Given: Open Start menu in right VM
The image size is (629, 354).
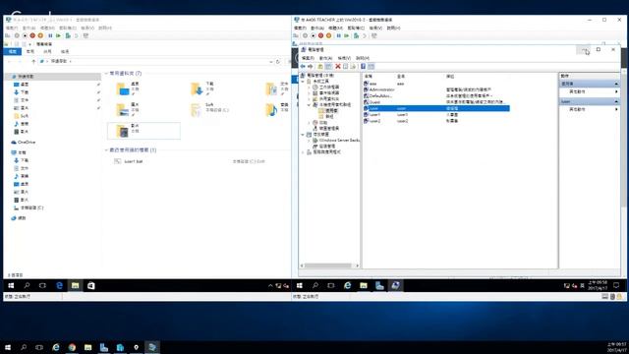Looking at the screenshot, I should [x=299, y=285].
